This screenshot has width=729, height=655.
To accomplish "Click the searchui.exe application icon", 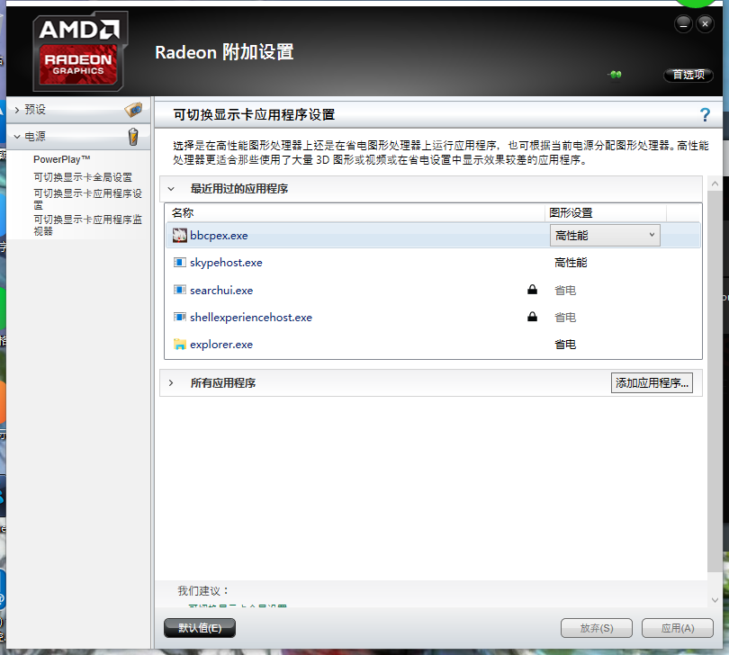I will 179,290.
